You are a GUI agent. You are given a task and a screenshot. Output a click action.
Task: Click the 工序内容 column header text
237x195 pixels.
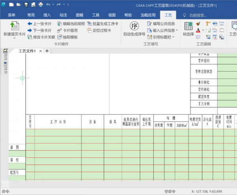58,122
